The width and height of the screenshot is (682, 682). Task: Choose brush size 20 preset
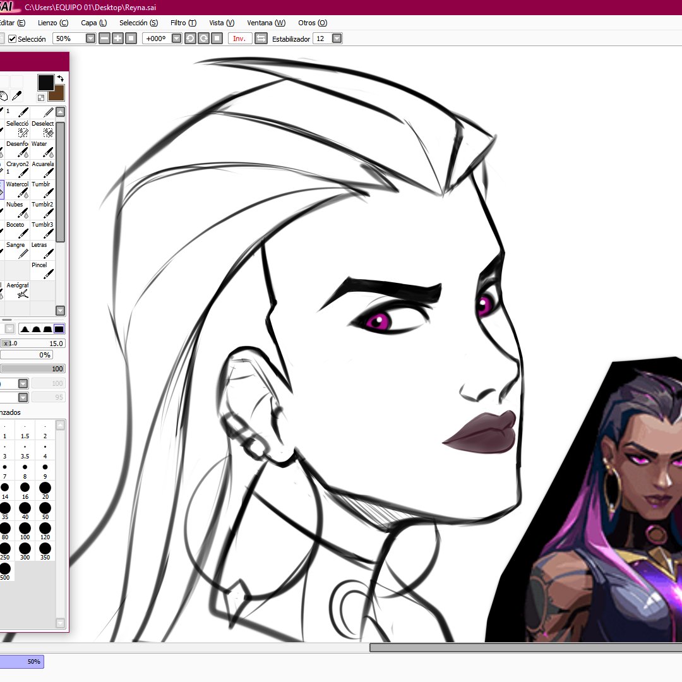coord(45,490)
